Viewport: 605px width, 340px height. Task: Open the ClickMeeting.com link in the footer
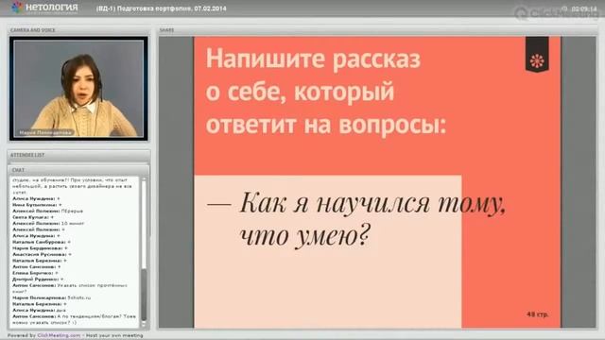59,335
